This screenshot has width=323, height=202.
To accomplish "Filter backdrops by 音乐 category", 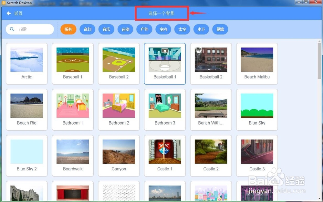I will click(x=106, y=29).
